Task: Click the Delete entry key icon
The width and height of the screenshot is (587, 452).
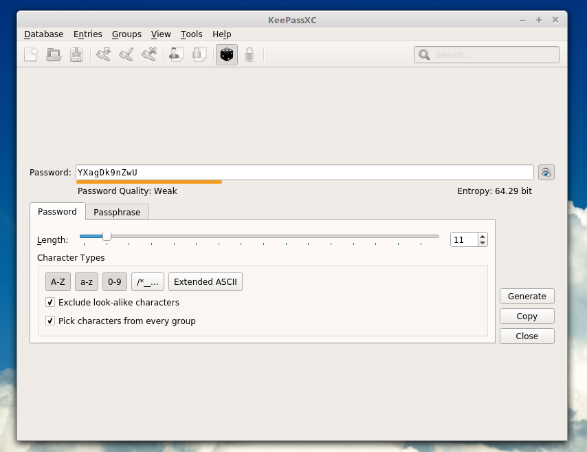Action: point(149,55)
